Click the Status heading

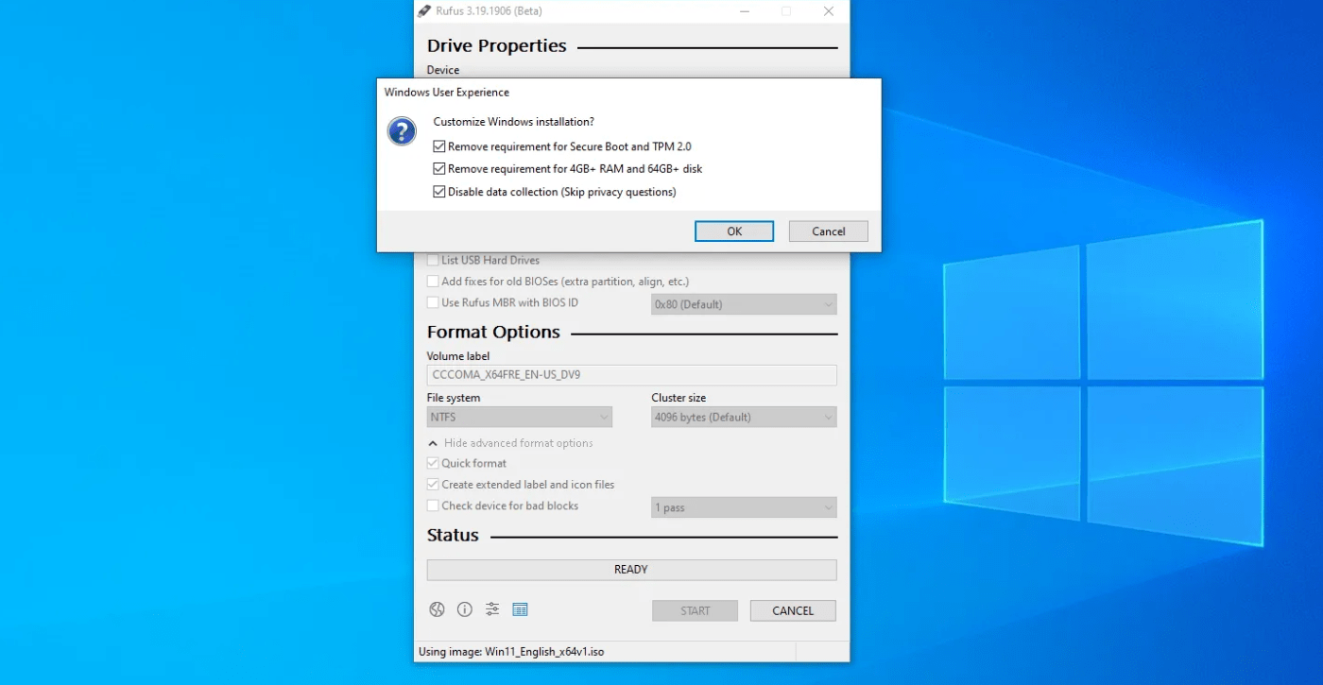pyautogui.click(x=453, y=535)
